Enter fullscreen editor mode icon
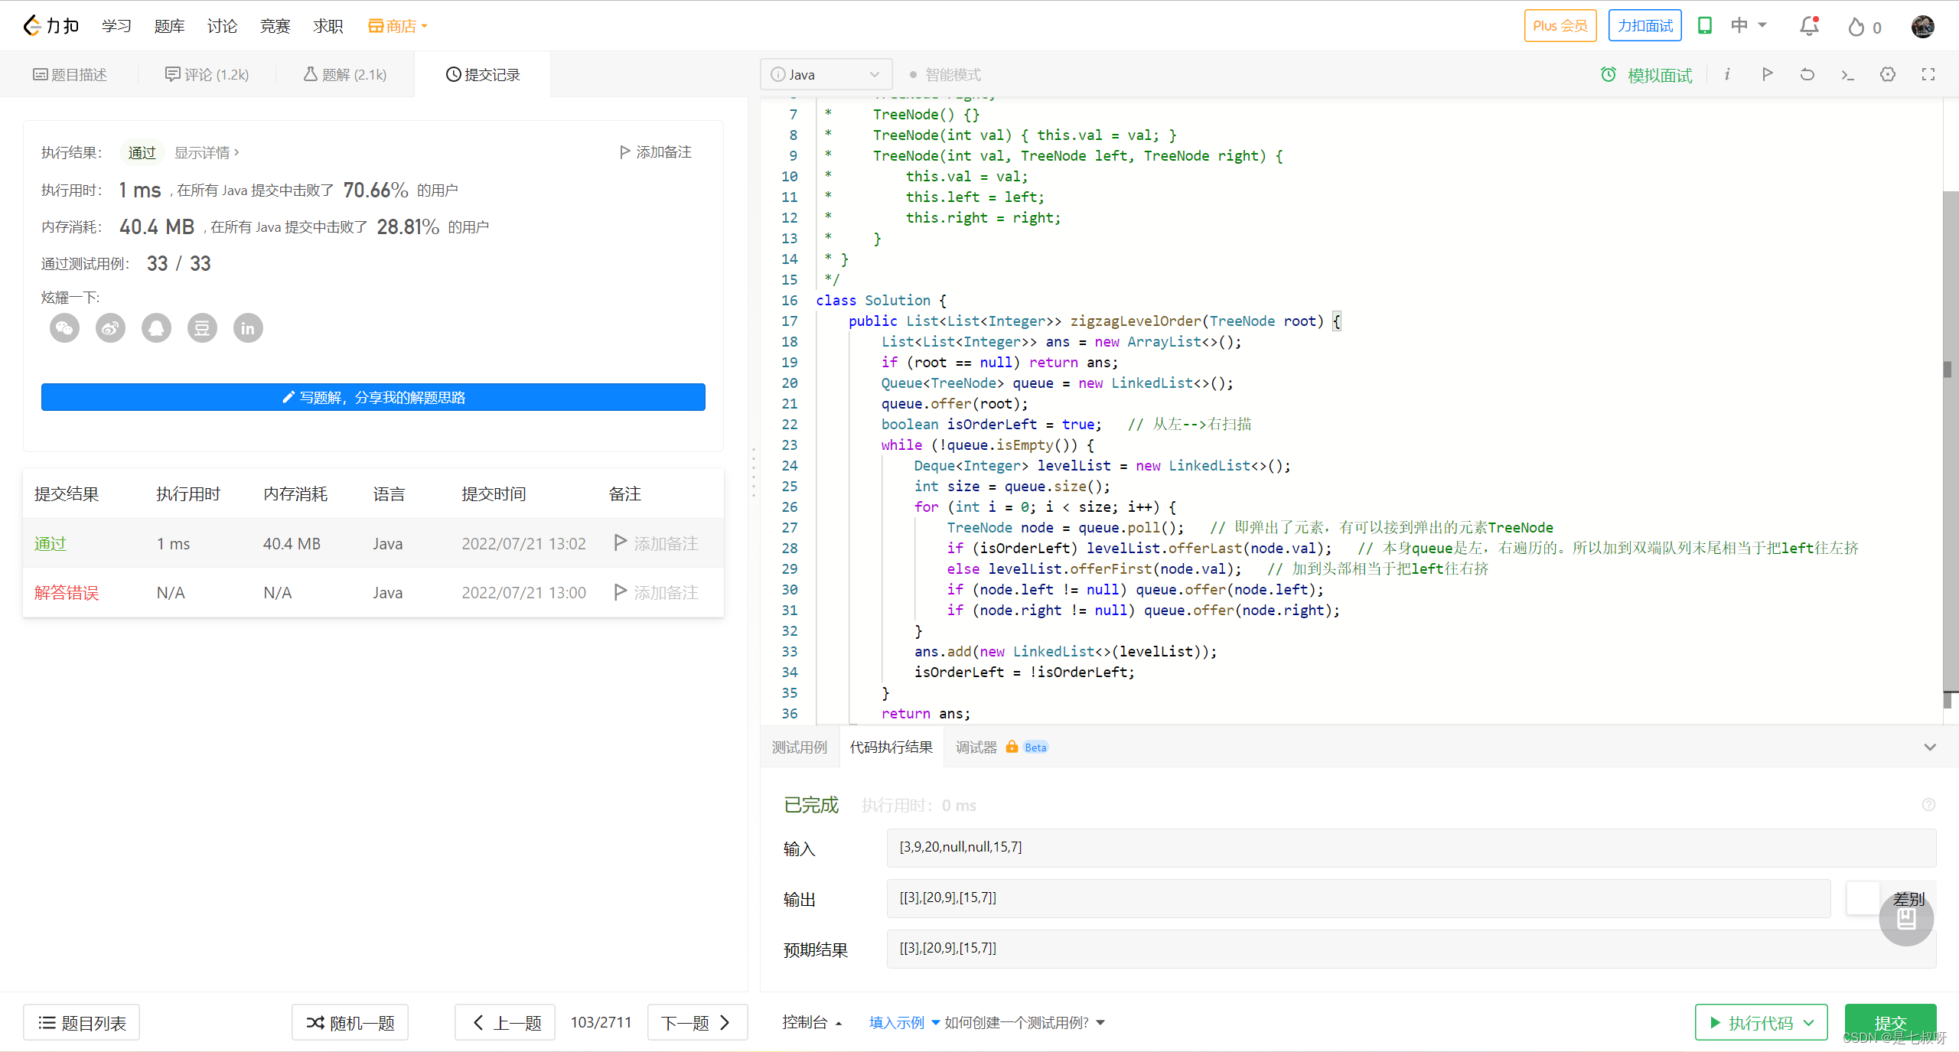 tap(1928, 74)
